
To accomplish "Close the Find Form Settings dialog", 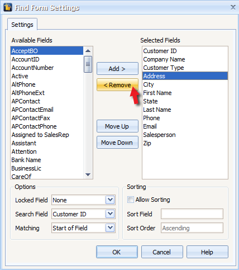I will pyautogui.click(x=233, y=7).
